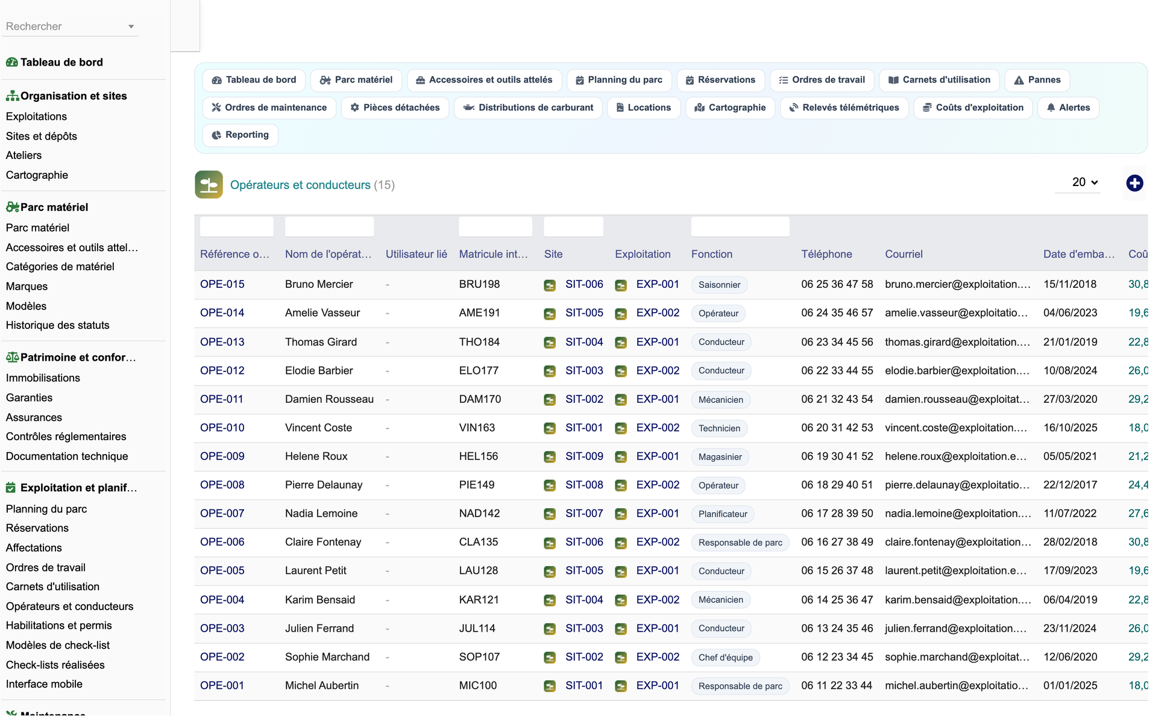Click the Site column filter field

[x=573, y=227]
